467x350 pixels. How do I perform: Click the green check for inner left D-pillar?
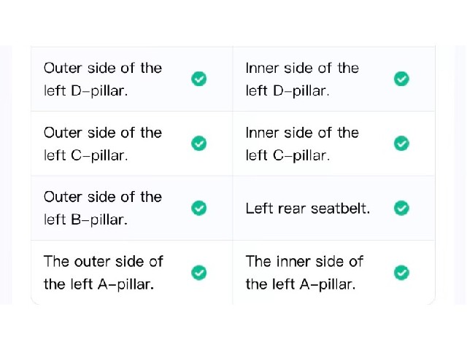(x=401, y=79)
